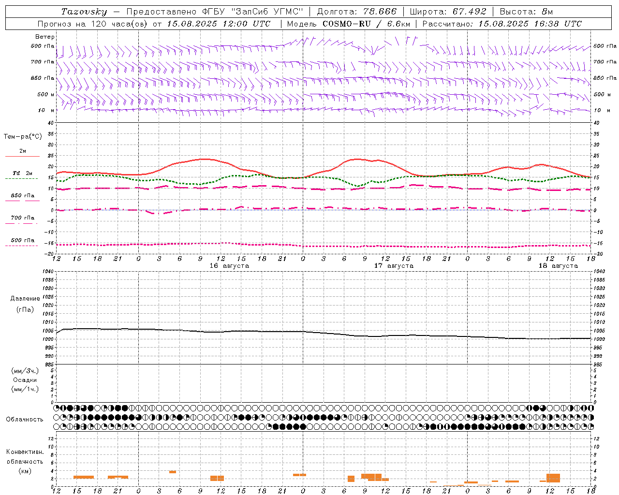Select the provider text 'ЗапСиб УГМС'

267,12
